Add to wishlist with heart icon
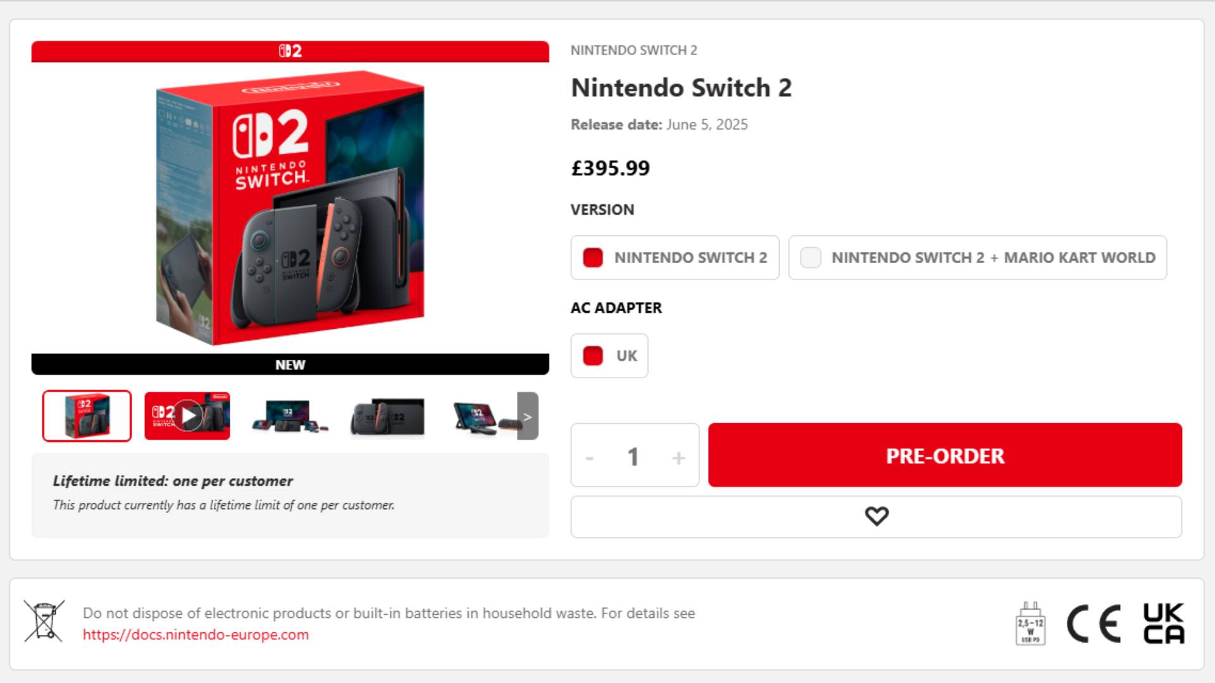The width and height of the screenshot is (1215, 683). (x=876, y=517)
